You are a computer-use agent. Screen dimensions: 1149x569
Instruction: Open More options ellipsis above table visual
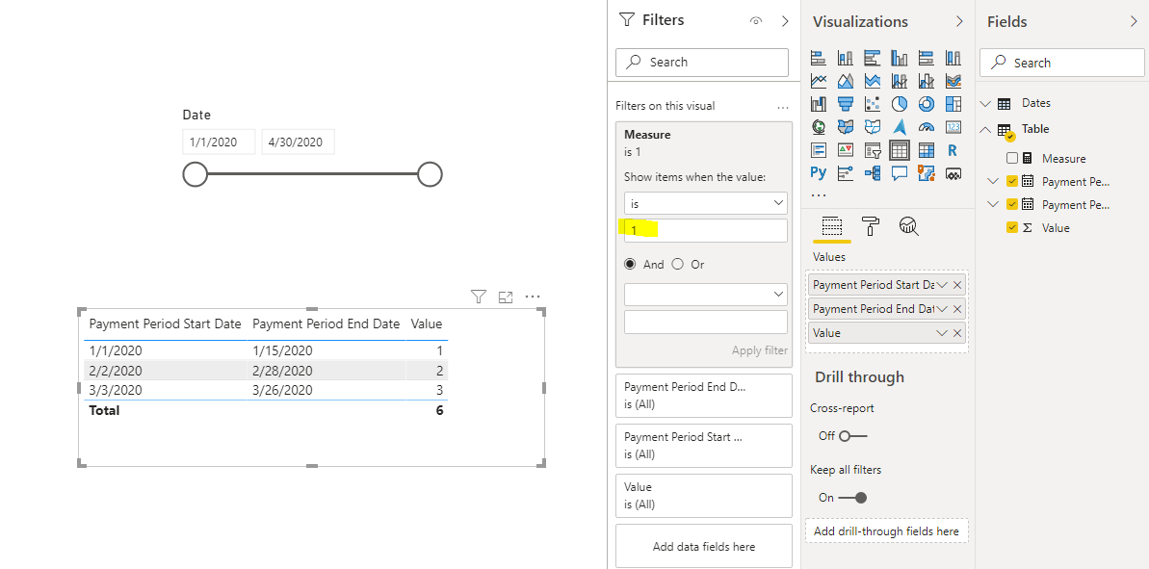click(x=533, y=297)
